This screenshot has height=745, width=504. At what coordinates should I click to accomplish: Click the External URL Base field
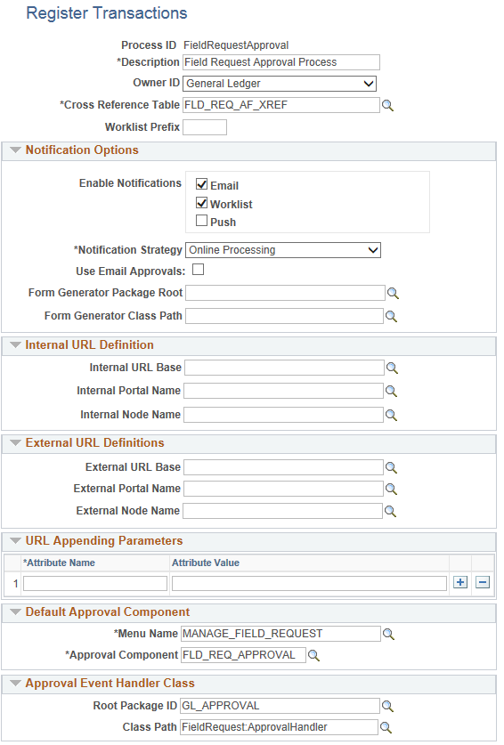283,467
